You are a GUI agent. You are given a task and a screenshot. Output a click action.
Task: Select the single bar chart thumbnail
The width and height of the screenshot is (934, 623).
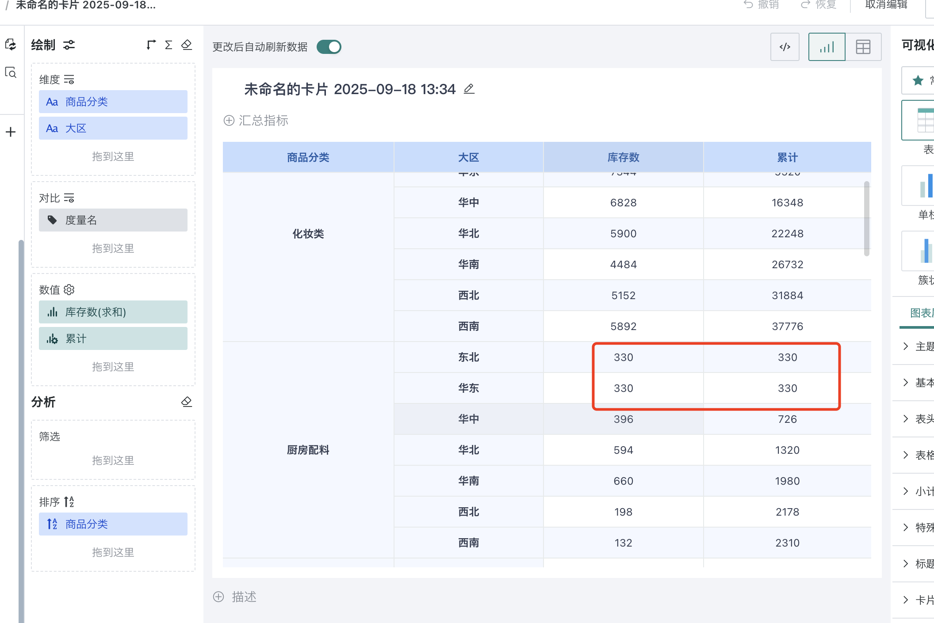[x=919, y=186]
